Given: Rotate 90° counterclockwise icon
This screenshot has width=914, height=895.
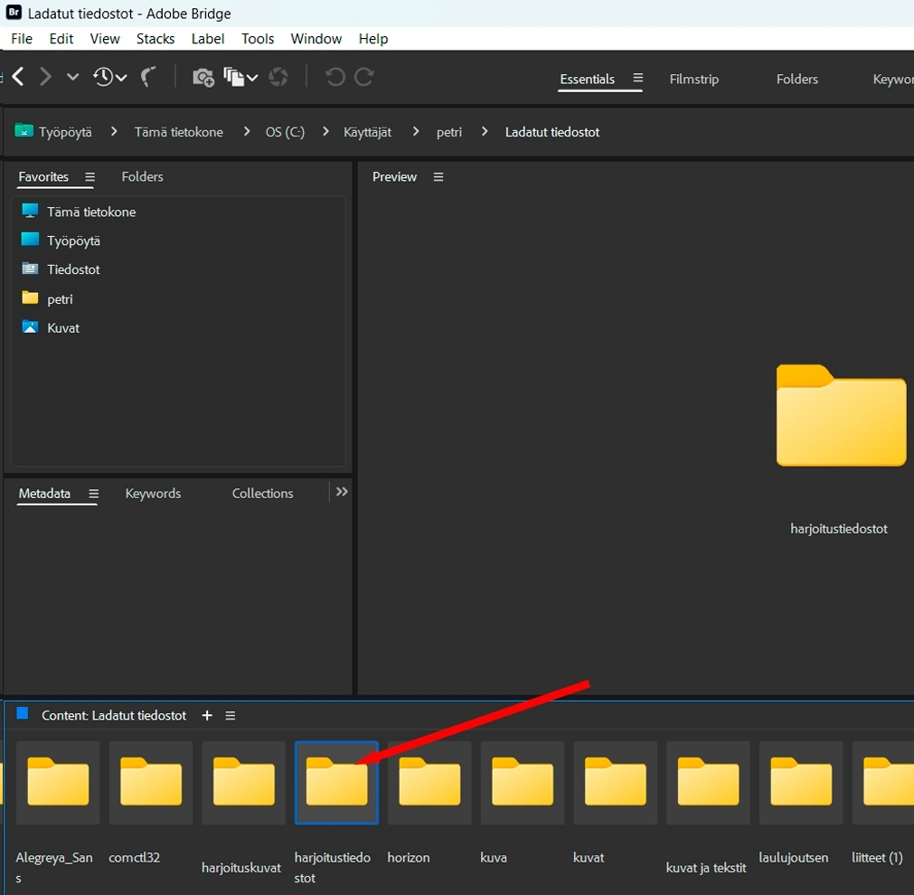Looking at the screenshot, I should [335, 78].
